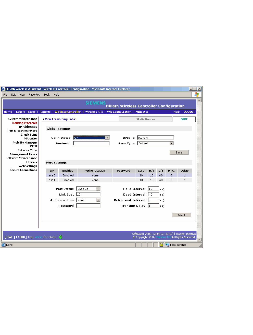Open Mitigator in the left sidebar
The width and height of the screenshot is (253, 335).
coord(31,138)
